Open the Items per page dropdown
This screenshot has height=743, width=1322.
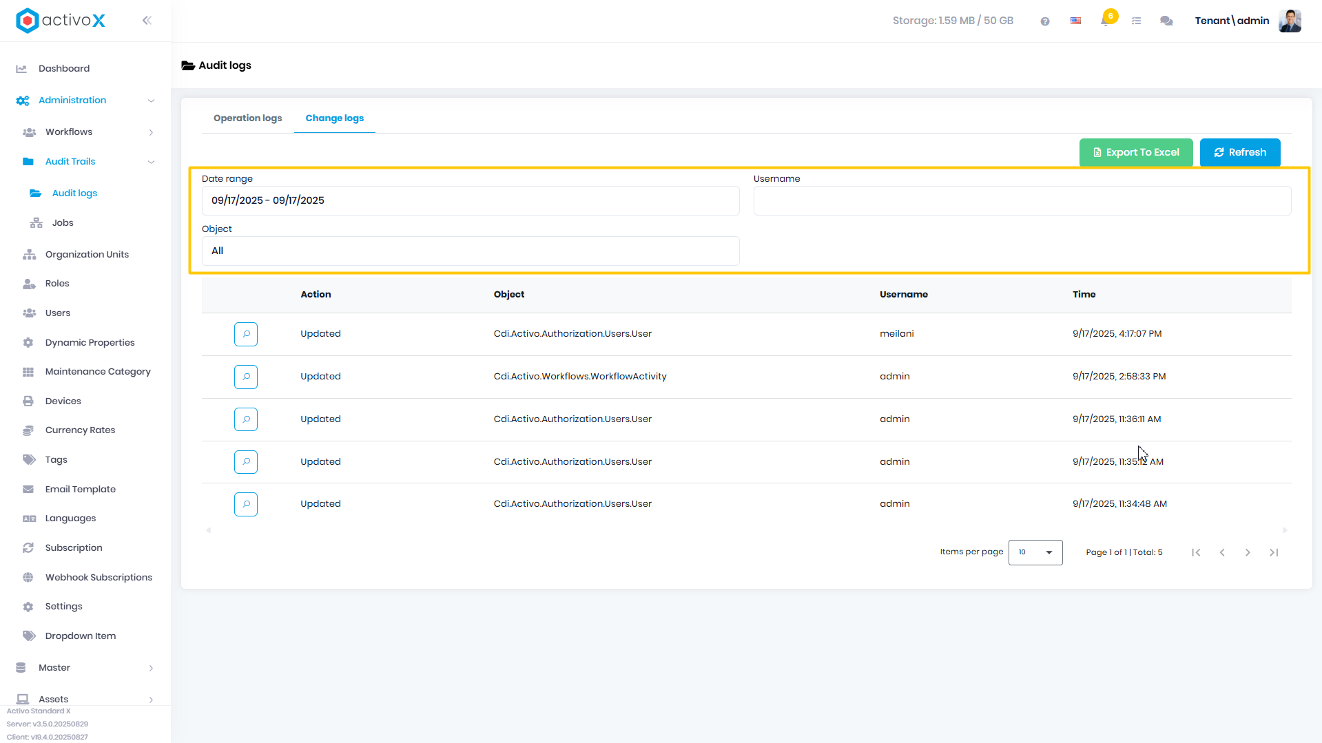click(x=1035, y=552)
